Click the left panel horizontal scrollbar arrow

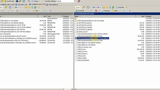click(72, 89)
